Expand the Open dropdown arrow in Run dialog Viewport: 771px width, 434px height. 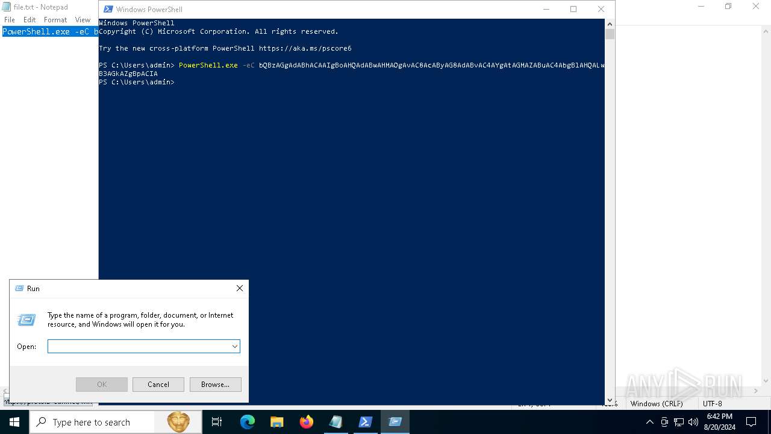[234, 347]
